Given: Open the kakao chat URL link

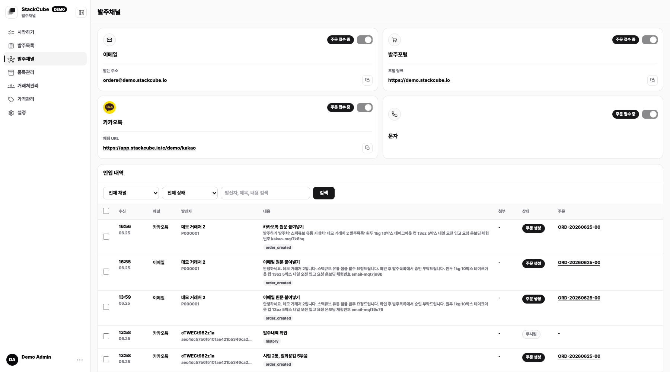Looking at the screenshot, I should (x=149, y=148).
